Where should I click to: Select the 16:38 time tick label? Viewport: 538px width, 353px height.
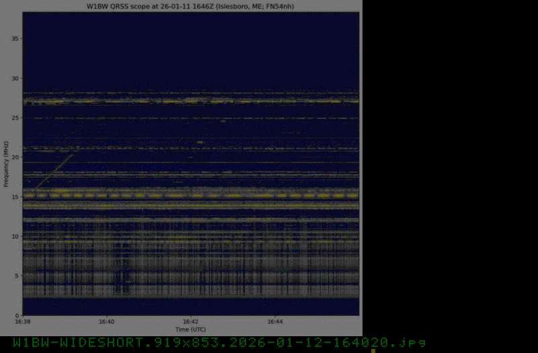tap(23, 322)
